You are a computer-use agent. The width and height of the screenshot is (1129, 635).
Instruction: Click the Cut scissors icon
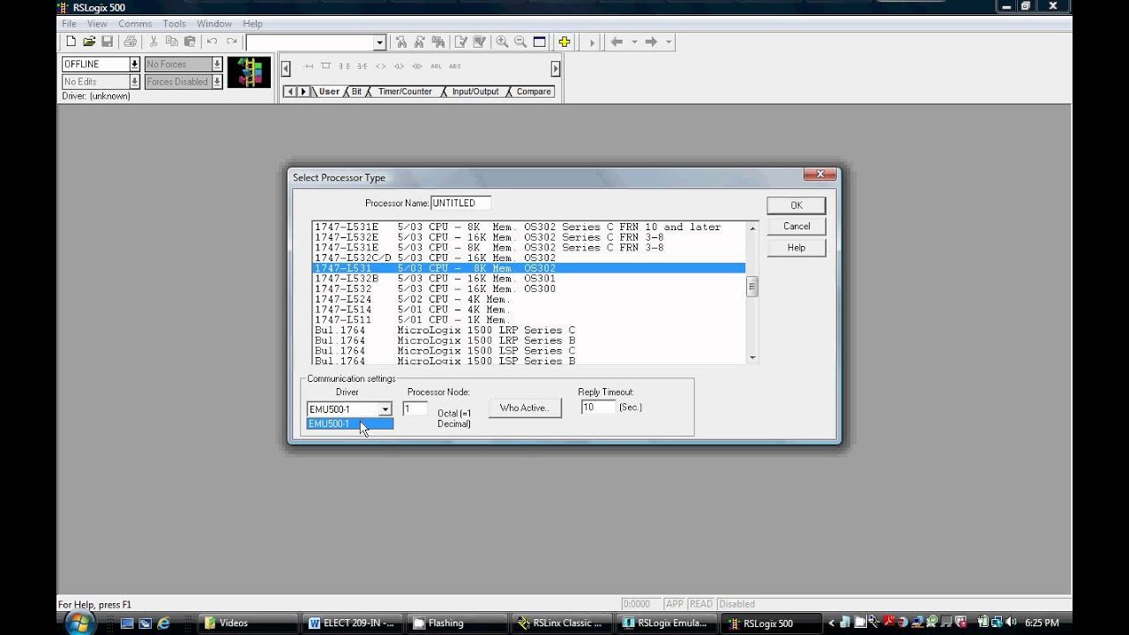tap(153, 41)
